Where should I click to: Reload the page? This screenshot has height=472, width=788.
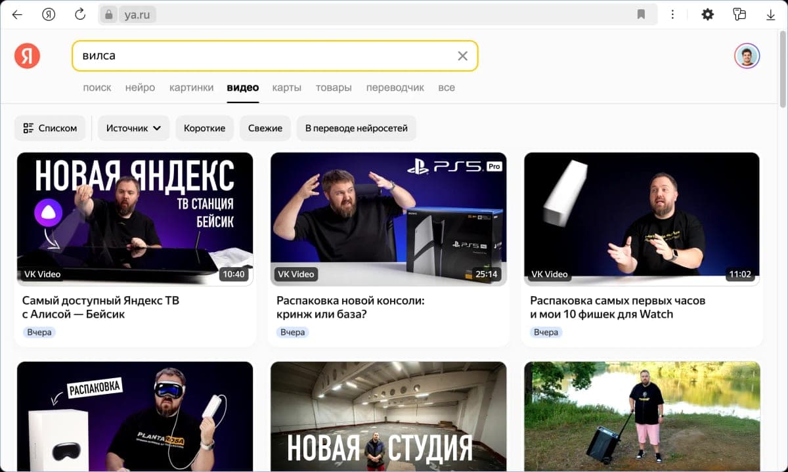[x=80, y=14]
